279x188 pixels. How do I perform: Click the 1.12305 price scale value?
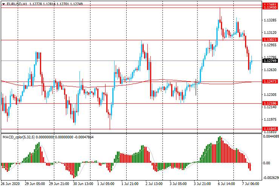coord(270,95)
